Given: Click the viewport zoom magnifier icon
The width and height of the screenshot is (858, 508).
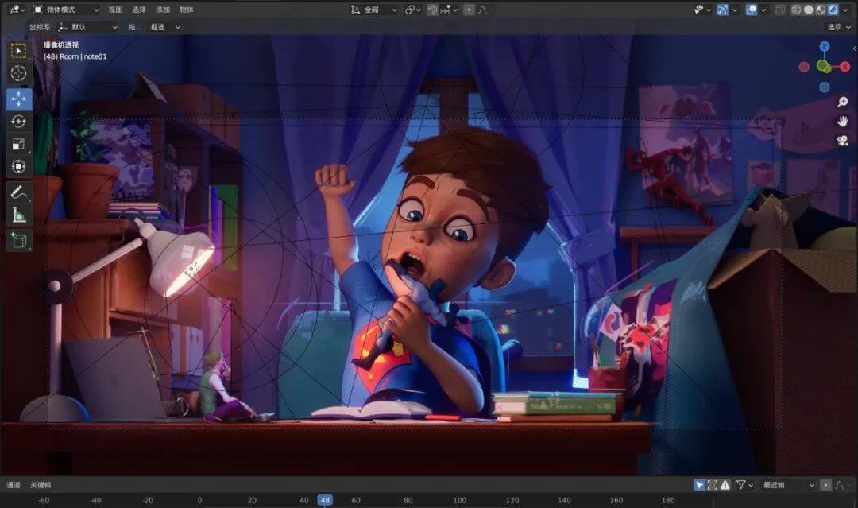Looking at the screenshot, I should [843, 102].
